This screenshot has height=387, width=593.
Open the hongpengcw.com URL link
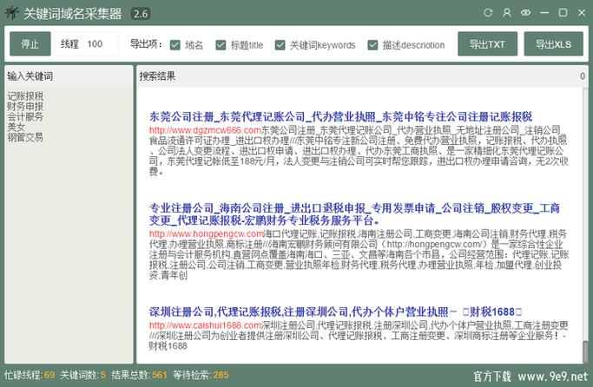click(207, 233)
